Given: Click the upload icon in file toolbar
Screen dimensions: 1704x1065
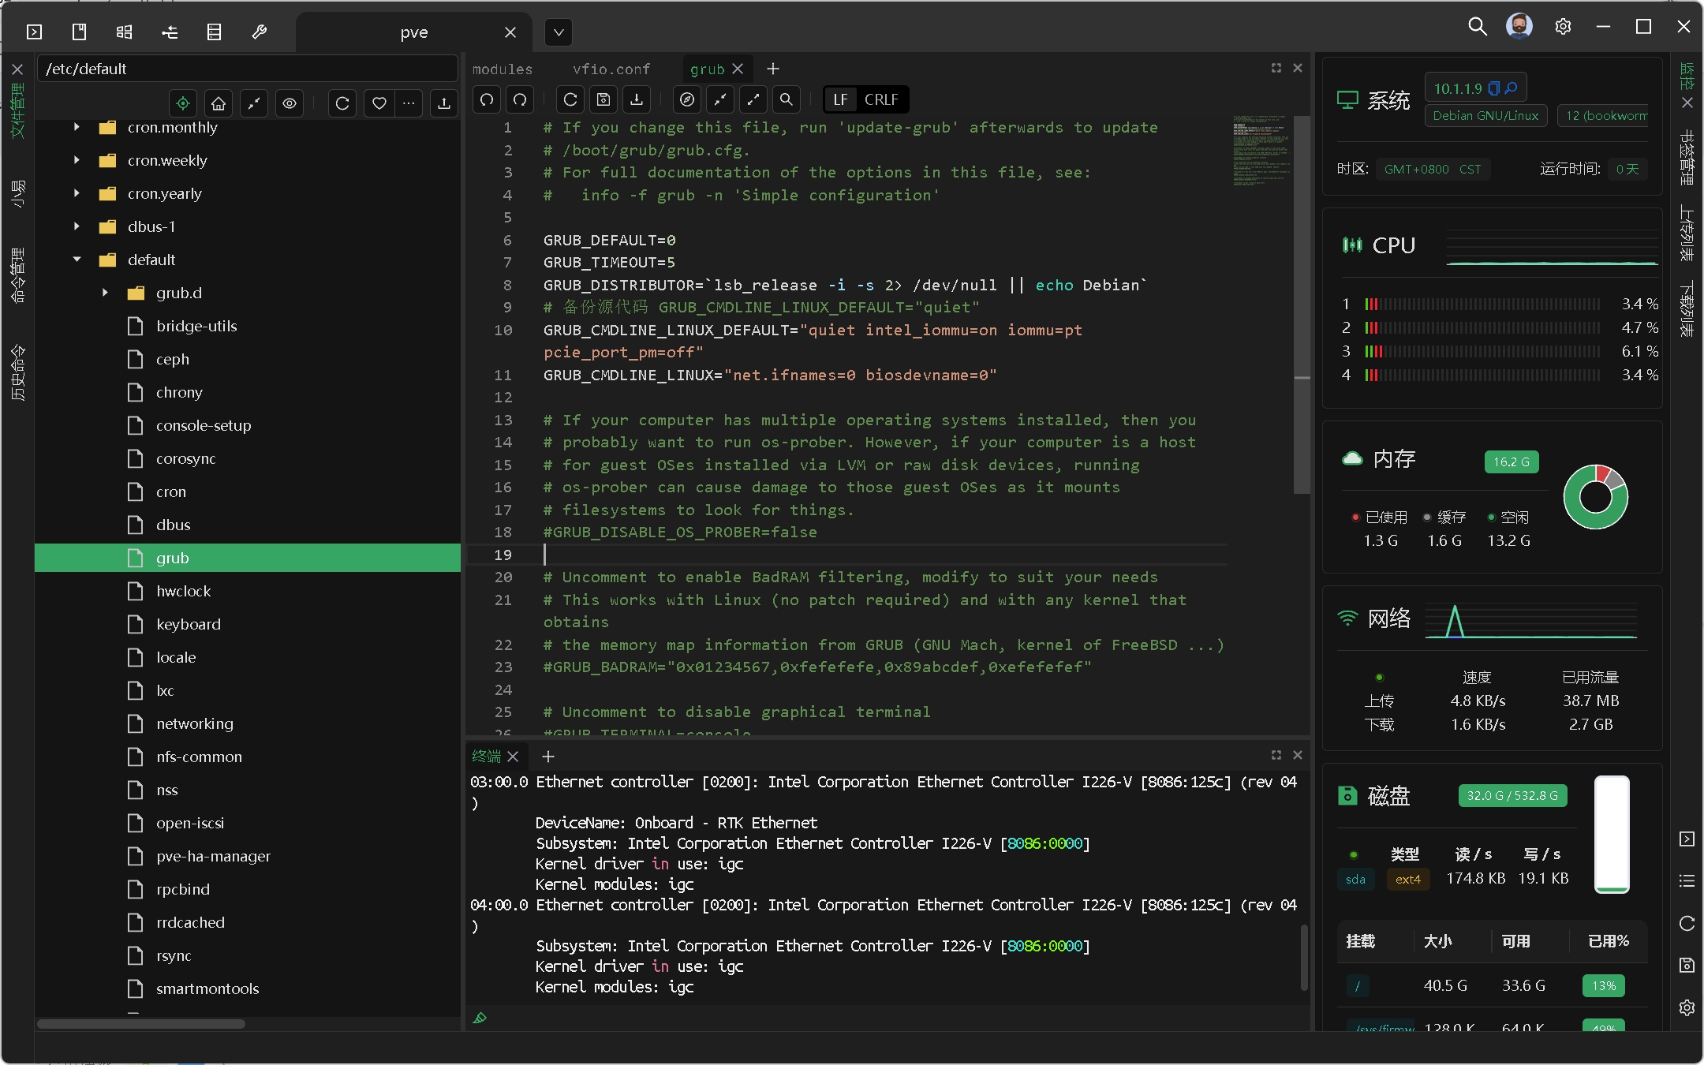Looking at the screenshot, I should [x=444, y=103].
